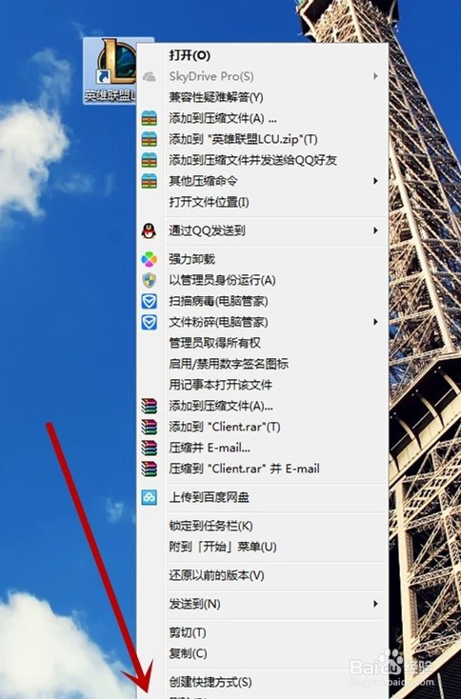Choose 扫描病毒(电脑管家)
The width and height of the screenshot is (461, 699).
pyautogui.click(x=262, y=301)
